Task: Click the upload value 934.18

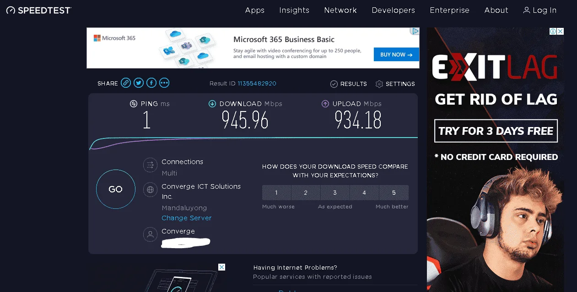Action: tap(358, 120)
